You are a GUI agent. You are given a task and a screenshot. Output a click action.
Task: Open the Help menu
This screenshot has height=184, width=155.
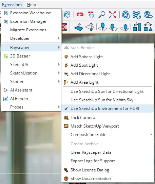point(32,5)
